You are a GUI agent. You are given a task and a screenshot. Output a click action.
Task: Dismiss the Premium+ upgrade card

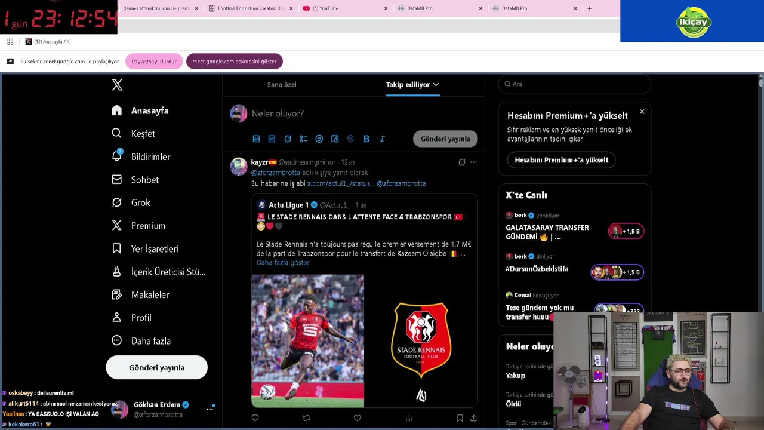(642, 112)
